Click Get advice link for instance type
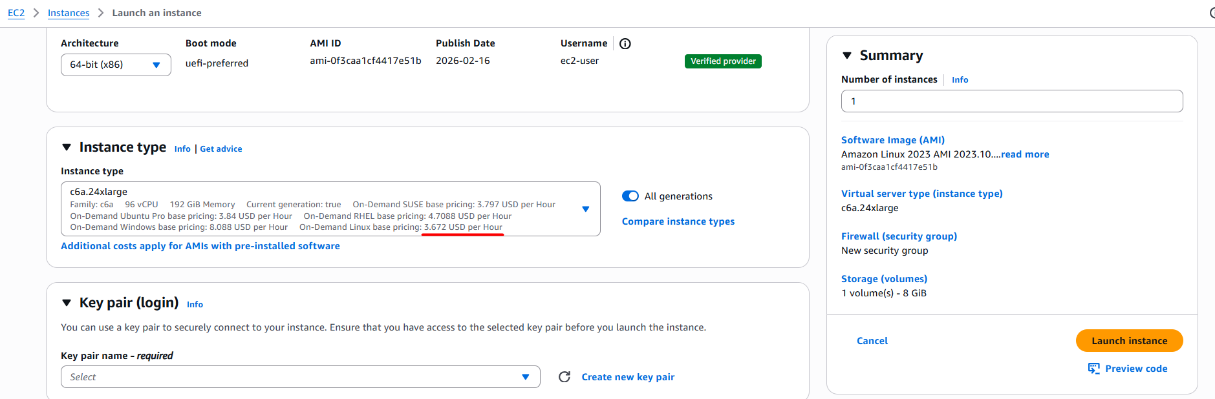Screen dimensions: 1215x399 point(220,149)
